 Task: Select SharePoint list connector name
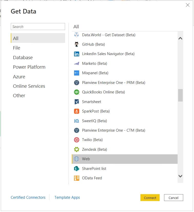tap(94, 169)
